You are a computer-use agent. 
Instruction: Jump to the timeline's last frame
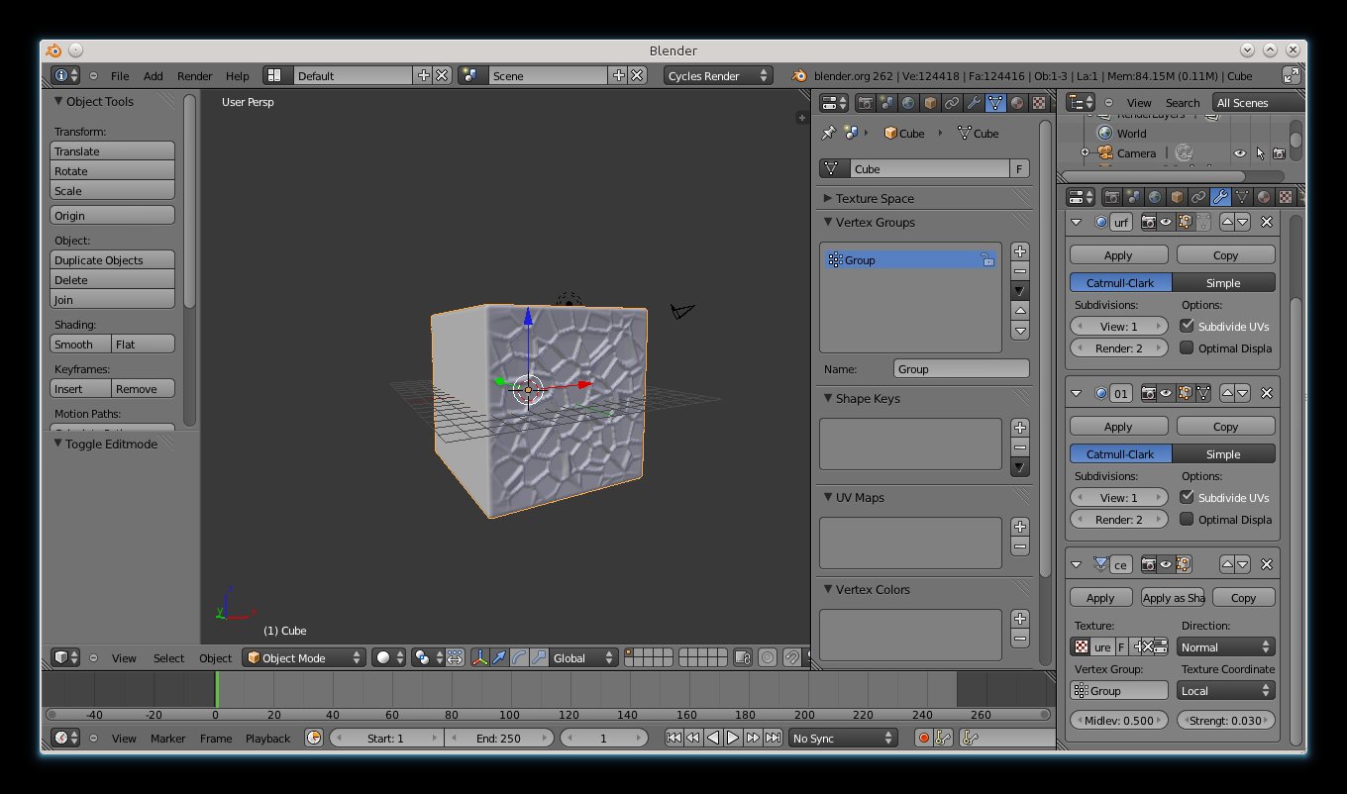(774, 738)
